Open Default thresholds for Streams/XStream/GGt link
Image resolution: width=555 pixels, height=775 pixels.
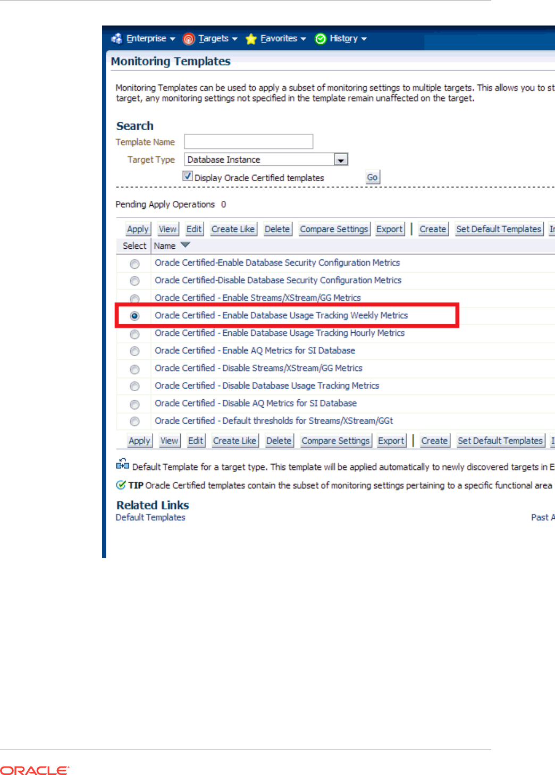click(274, 420)
